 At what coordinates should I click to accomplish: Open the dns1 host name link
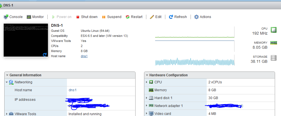(84, 56)
